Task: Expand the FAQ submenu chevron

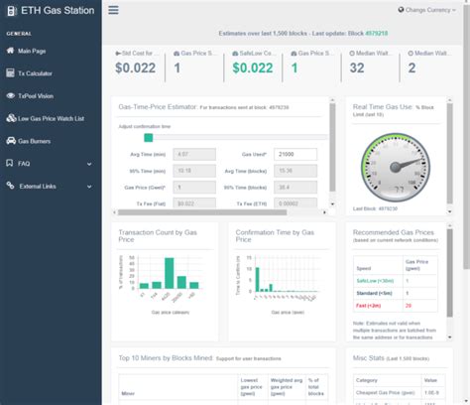Action: pyautogui.click(x=89, y=164)
